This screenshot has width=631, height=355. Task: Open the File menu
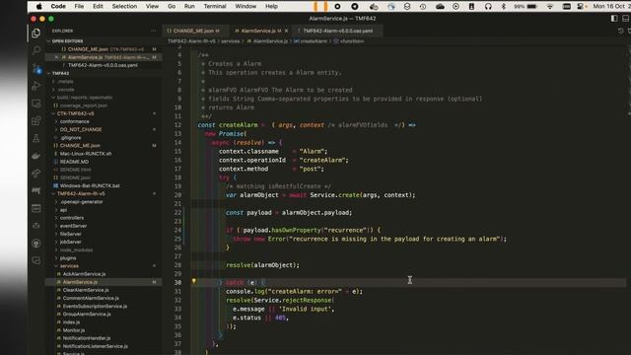point(79,7)
